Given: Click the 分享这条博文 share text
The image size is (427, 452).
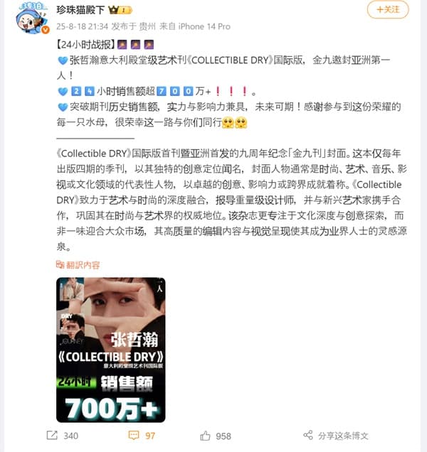Looking at the screenshot, I should tap(343, 436).
